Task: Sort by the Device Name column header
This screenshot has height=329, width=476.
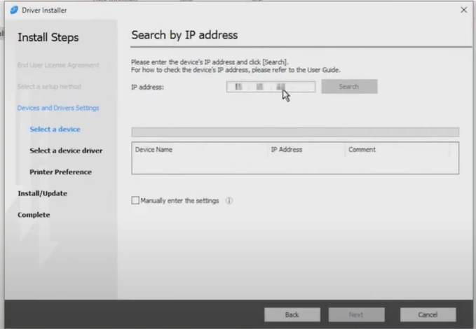Action: pos(154,150)
